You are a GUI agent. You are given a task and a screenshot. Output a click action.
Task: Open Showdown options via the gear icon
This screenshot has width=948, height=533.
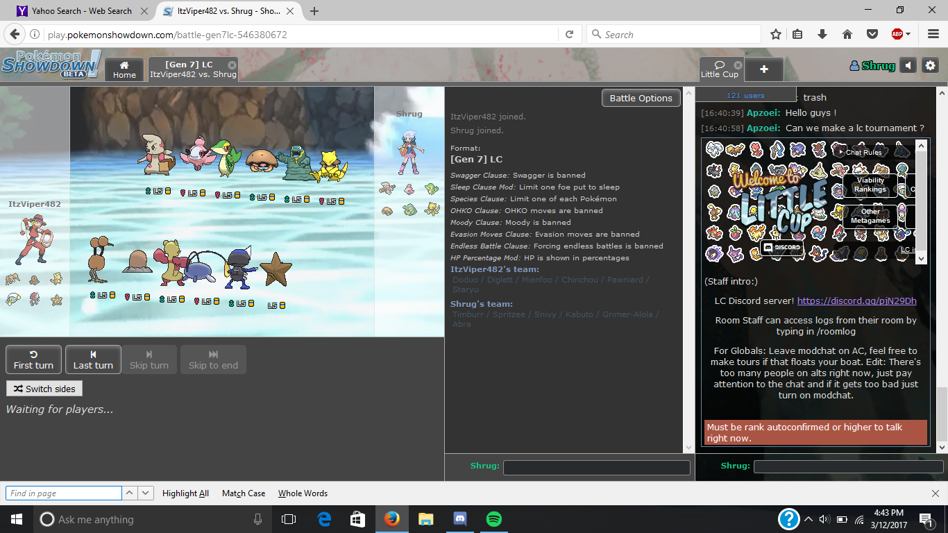pos(931,66)
